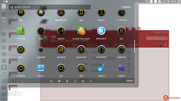Open the 联系人 contacts app
This screenshot has height=101, width=181.
(21, 49)
